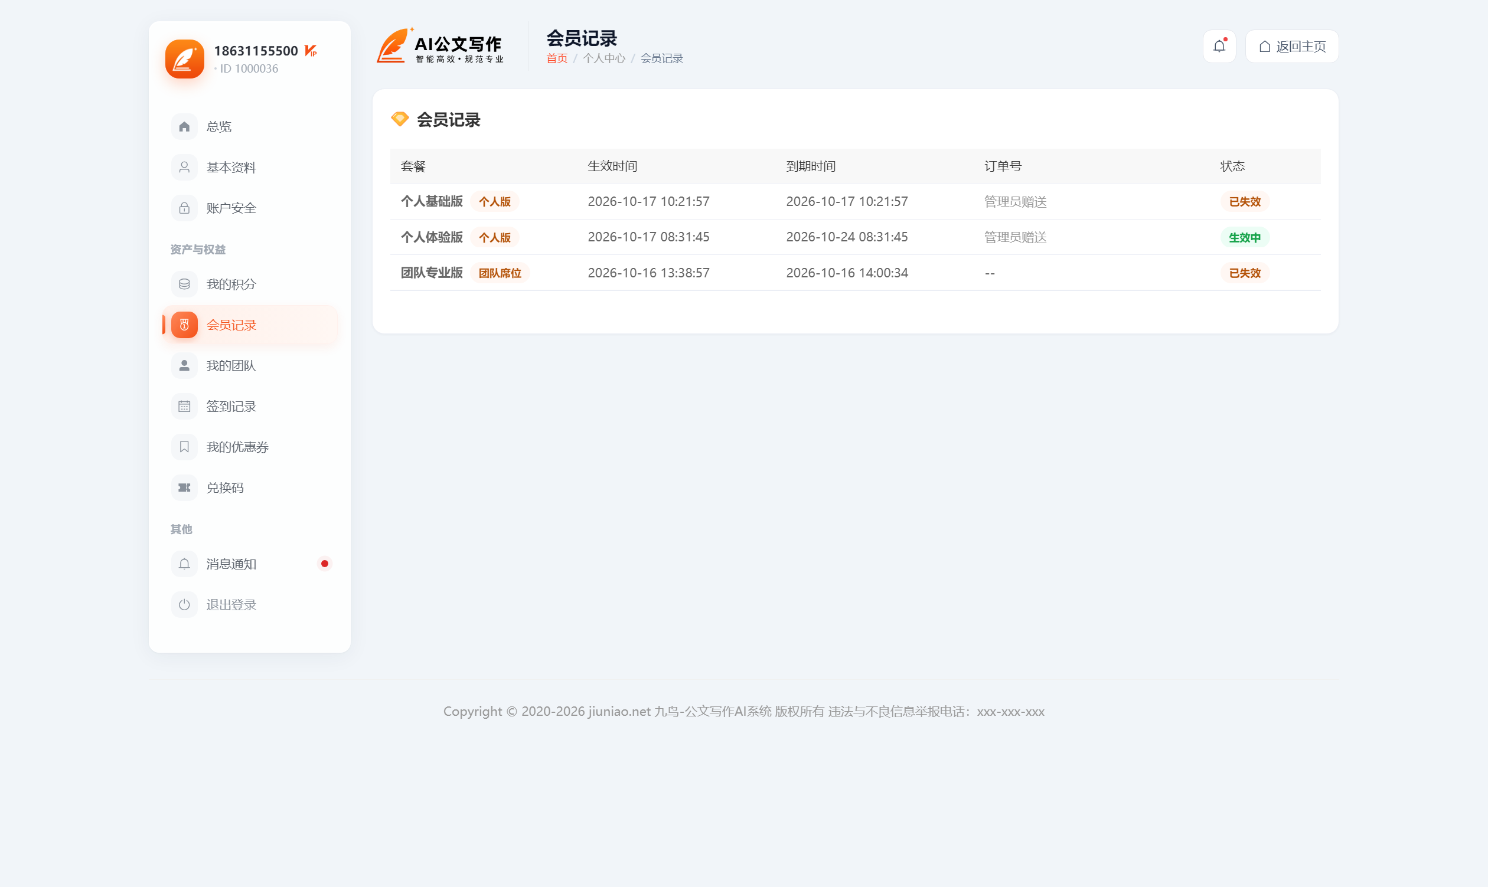Click the 个人基础版 plan name

click(x=431, y=201)
